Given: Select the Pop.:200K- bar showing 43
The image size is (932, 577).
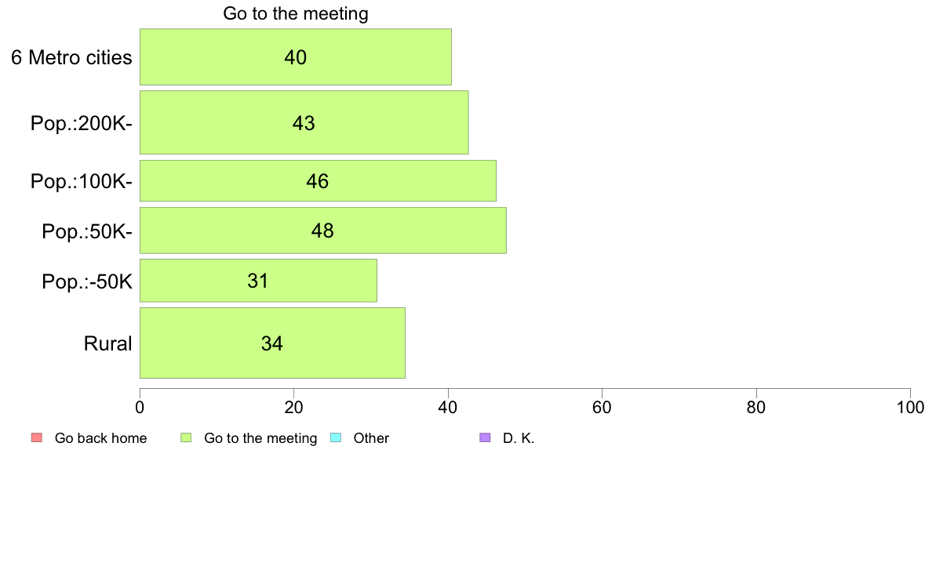Looking at the screenshot, I should 304,122.
